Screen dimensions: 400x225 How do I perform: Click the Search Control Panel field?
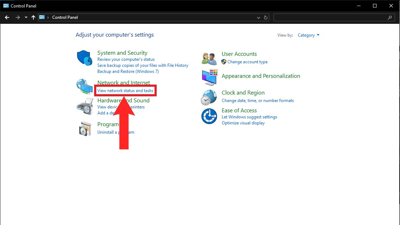(x=330, y=17)
